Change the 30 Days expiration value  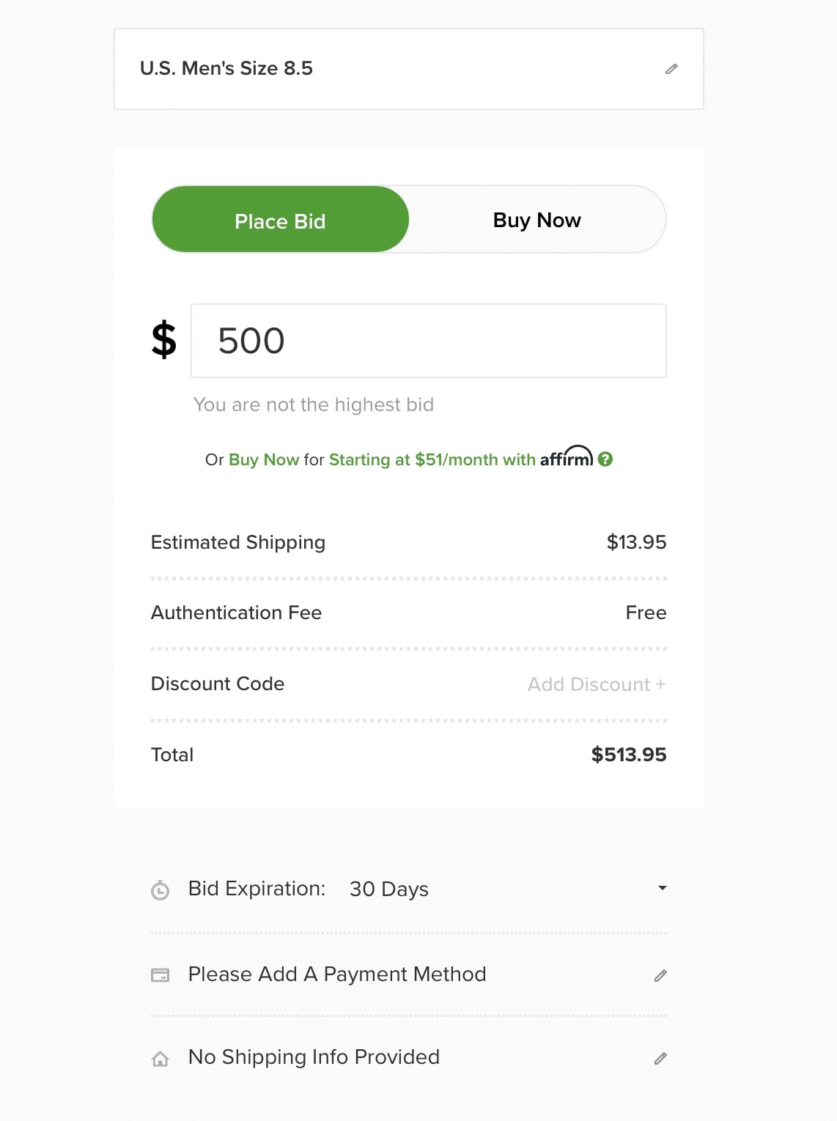389,889
